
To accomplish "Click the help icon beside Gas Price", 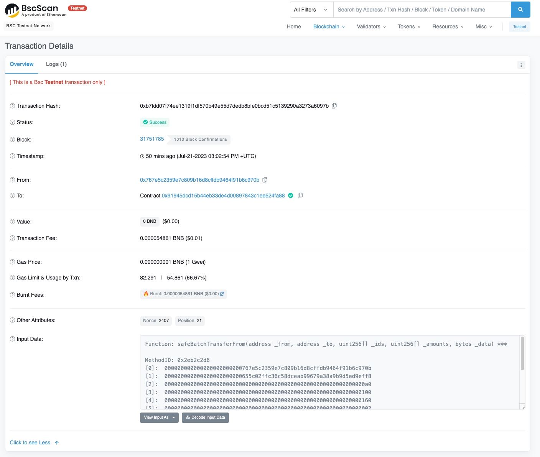I will point(12,262).
